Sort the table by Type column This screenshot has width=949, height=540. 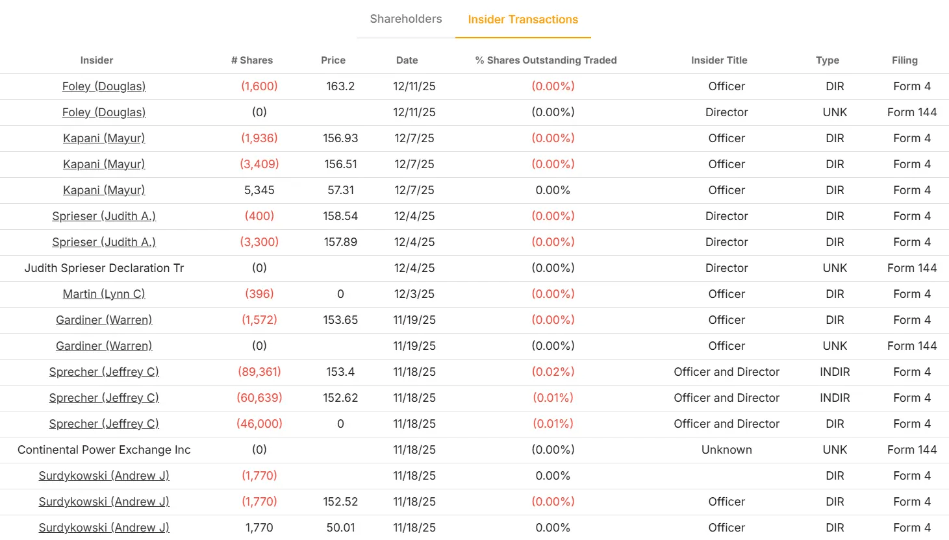(x=828, y=60)
